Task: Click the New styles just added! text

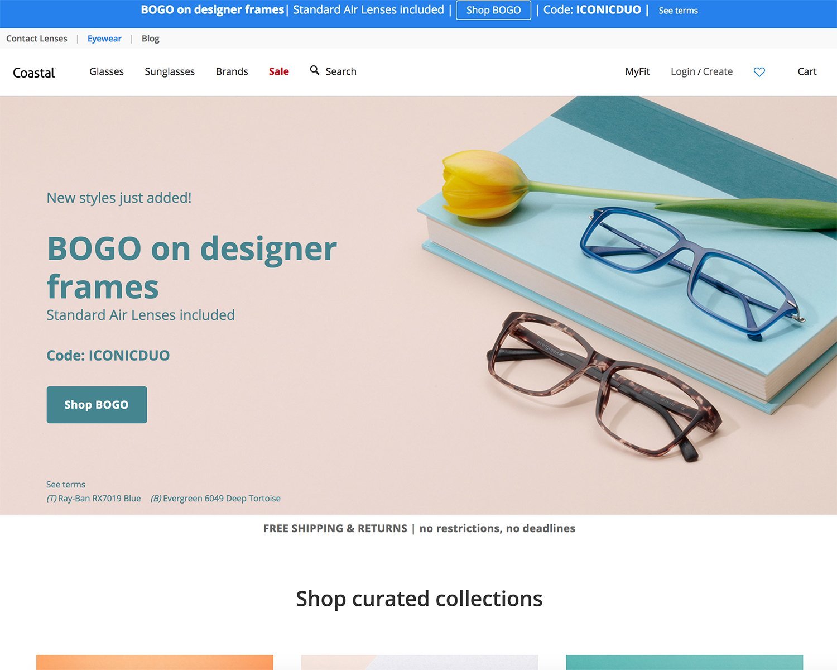Action: coord(119,198)
